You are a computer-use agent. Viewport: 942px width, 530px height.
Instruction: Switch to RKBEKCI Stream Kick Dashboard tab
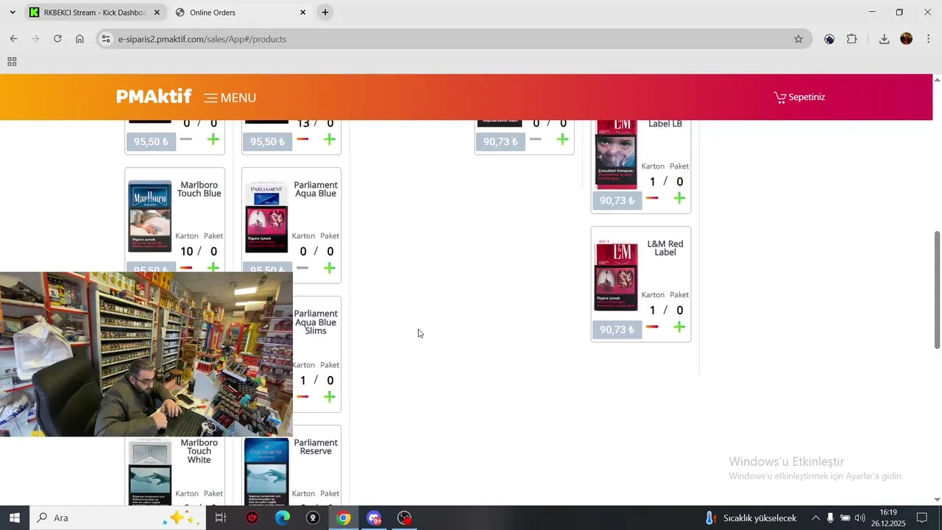[x=94, y=13]
